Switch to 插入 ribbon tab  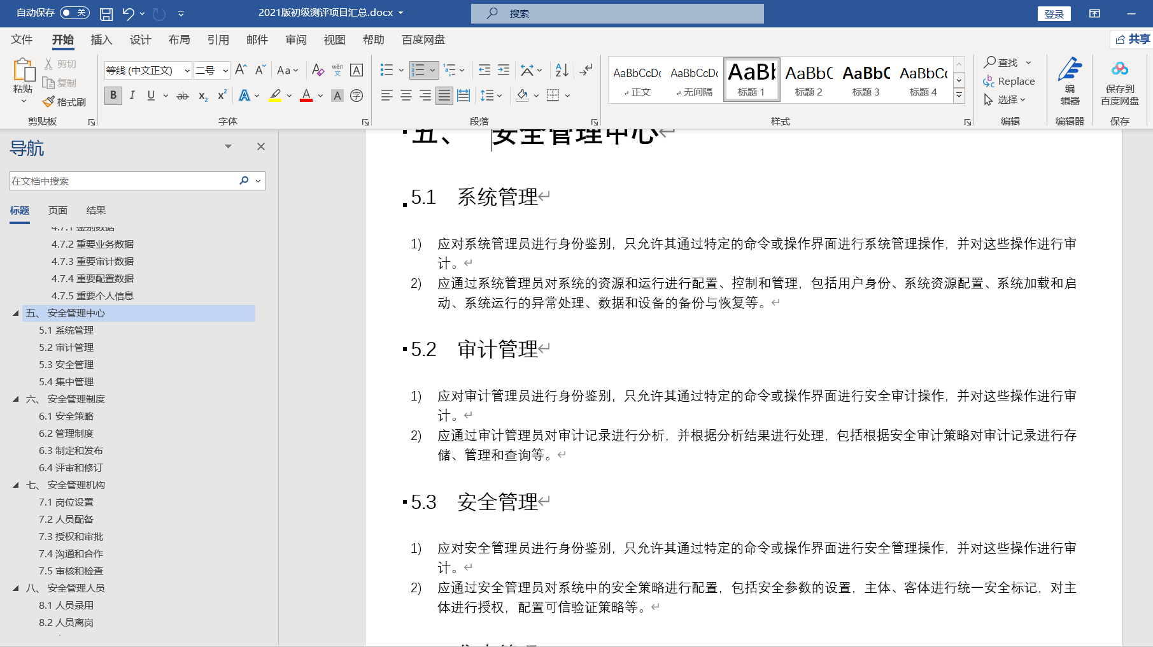101,39
